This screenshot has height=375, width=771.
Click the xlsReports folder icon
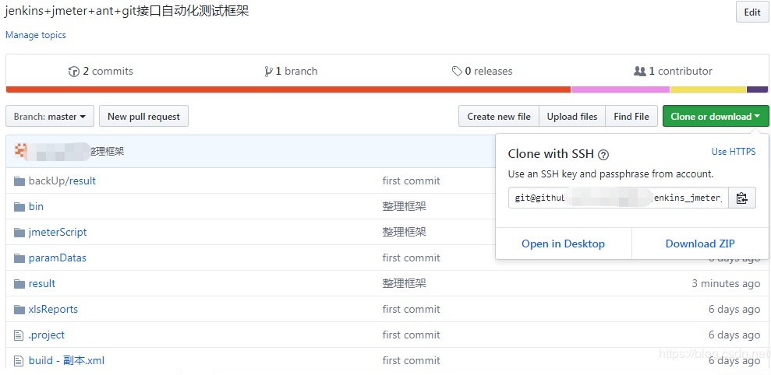[19, 309]
